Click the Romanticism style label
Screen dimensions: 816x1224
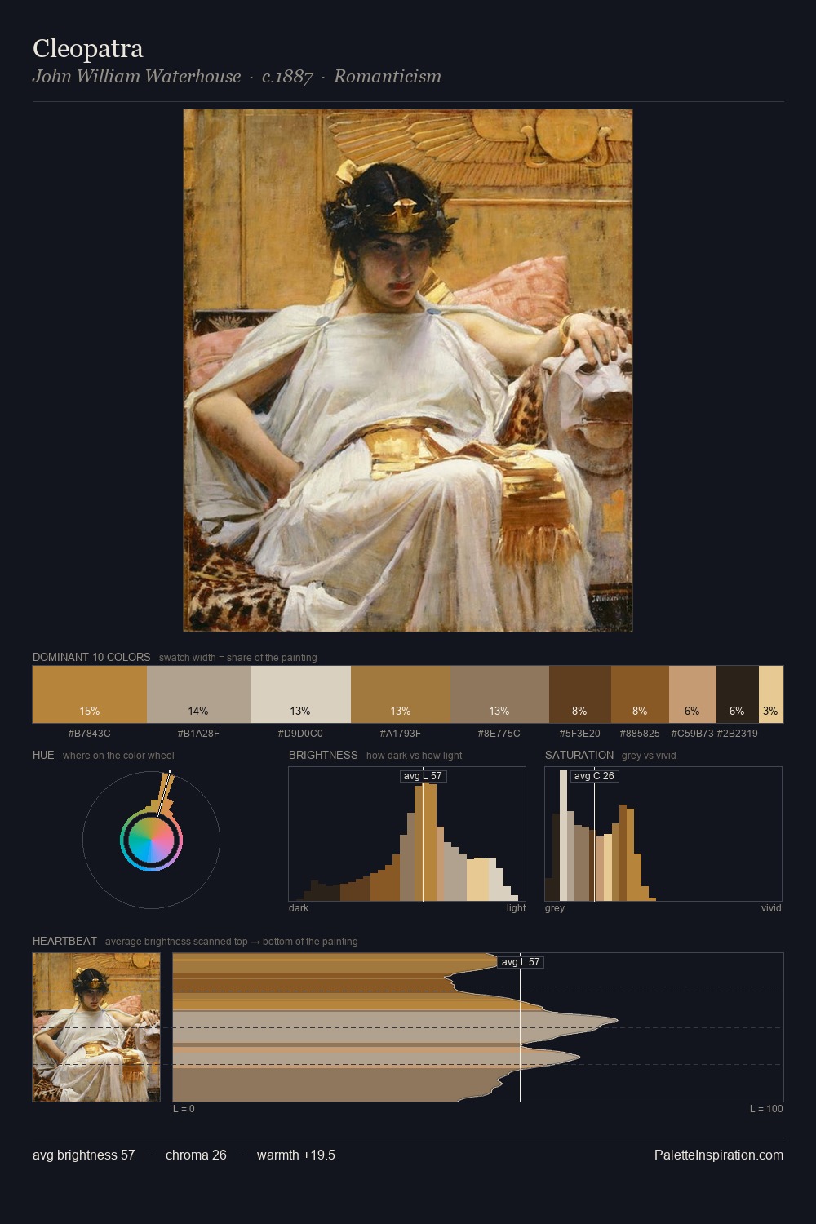[x=388, y=76]
